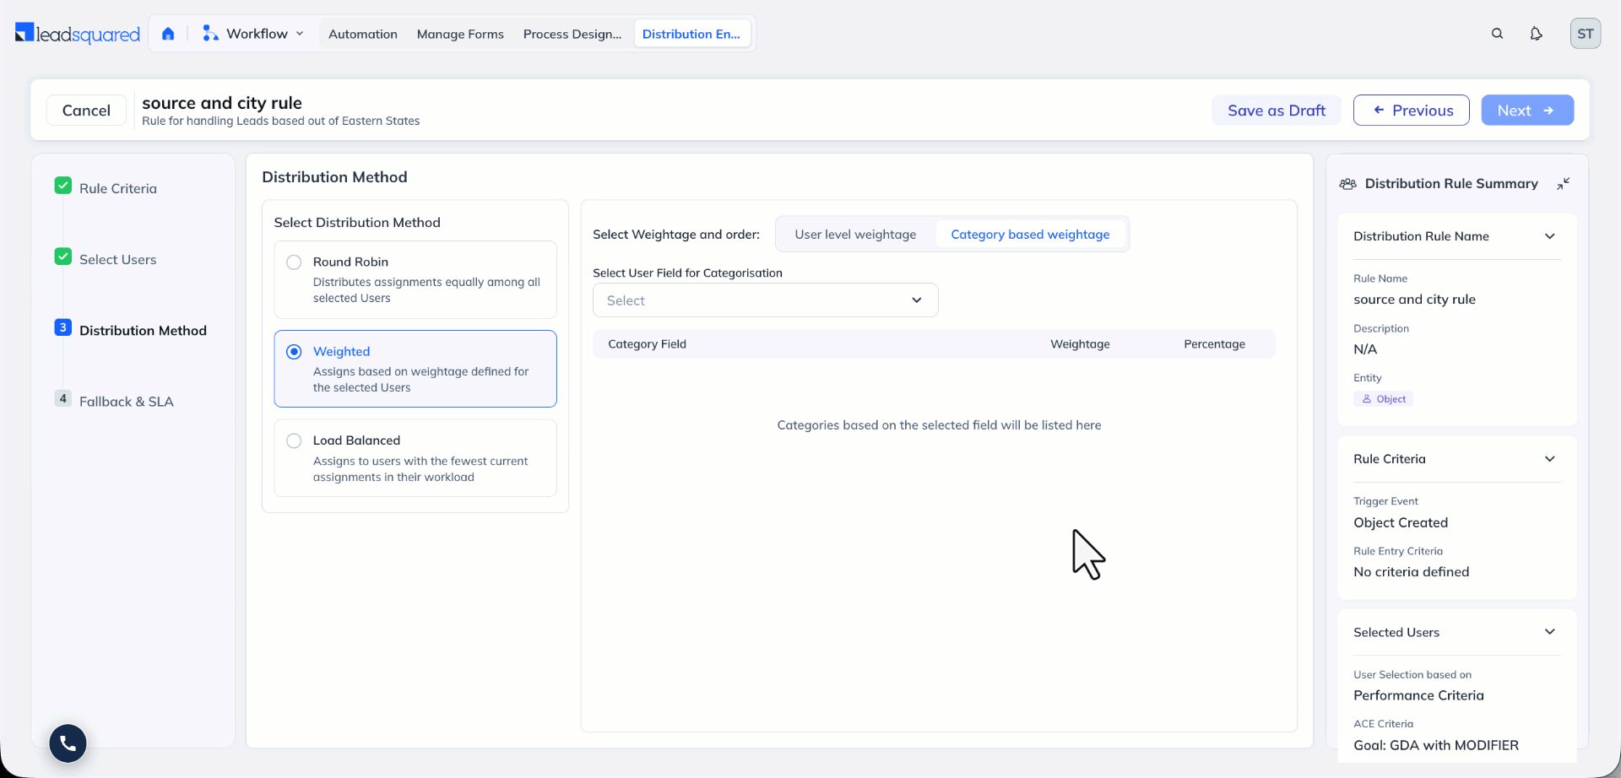
Task: Switch to User level weightage tab
Action: [854, 235]
